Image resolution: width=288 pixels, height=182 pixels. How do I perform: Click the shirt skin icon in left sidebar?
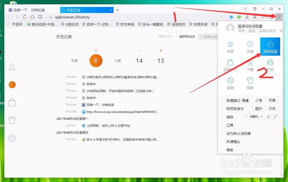(12, 120)
